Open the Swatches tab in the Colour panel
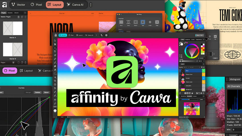This screenshot has height=136, width=242. pos(188,40)
